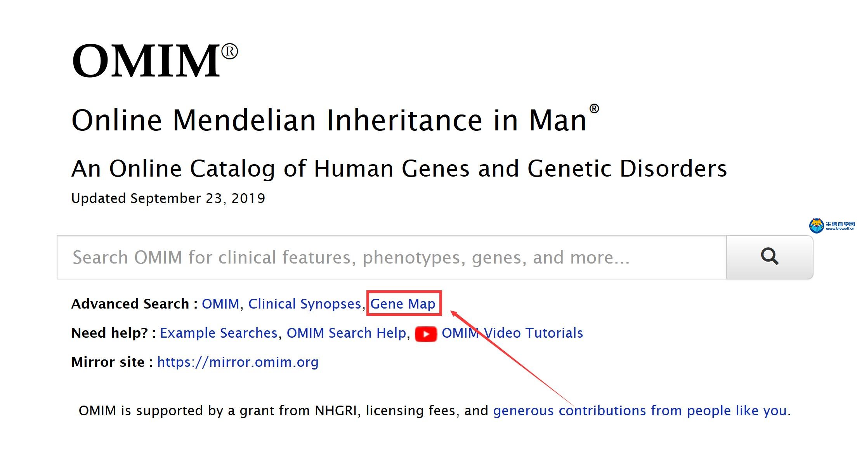Image resolution: width=857 pixels, height=451 pixels.
Task: Click the large OMIM logo text
Action: click(x=155, y=61)
